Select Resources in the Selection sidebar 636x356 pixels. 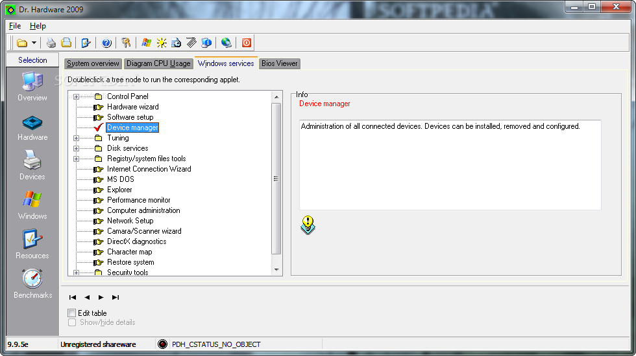pos(32,245)
